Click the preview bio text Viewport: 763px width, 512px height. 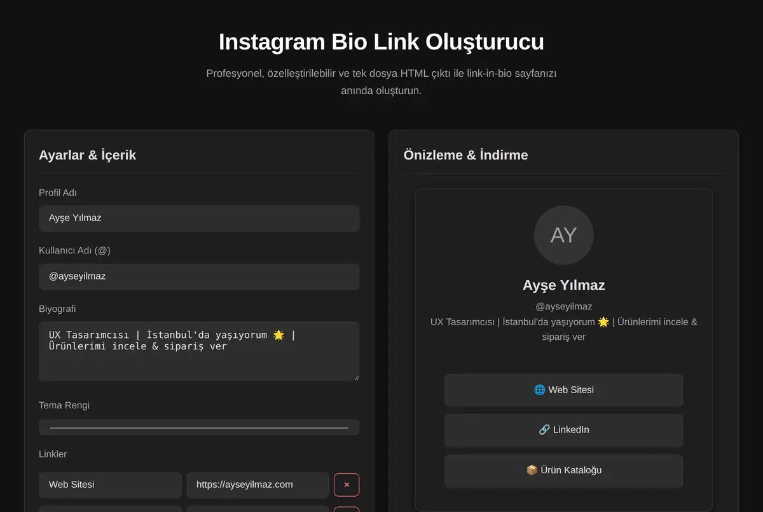point(564,329)
